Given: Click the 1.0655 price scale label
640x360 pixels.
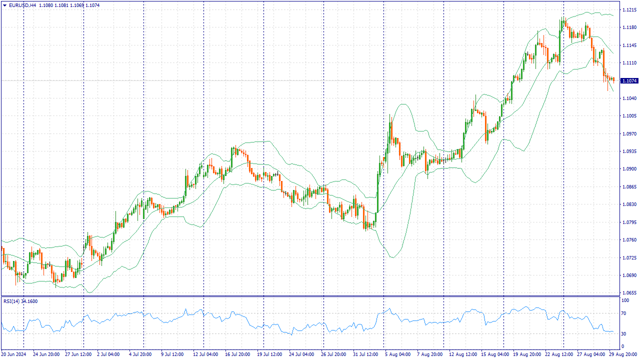Looking at the screenshot, I should pyautogui.click(x=629, y=293).
